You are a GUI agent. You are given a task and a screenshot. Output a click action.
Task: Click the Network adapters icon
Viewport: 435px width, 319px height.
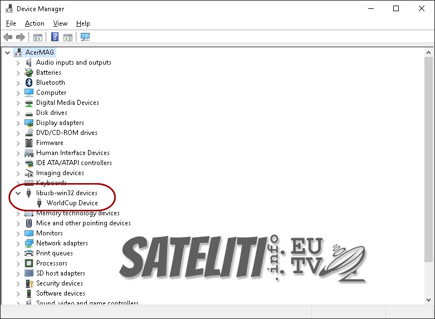coord(29,243)
